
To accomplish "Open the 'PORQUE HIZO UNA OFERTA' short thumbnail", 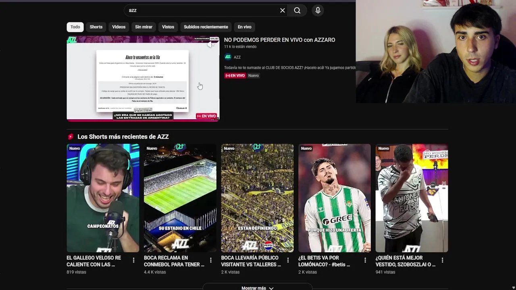I will (x=335, y=198).
